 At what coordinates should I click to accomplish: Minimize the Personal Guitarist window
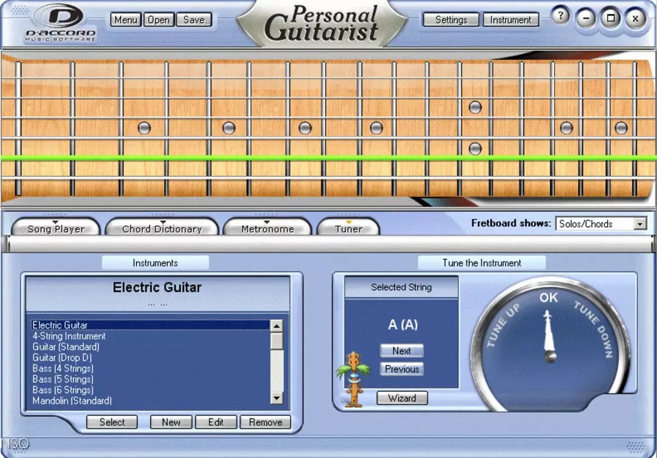click(586, 18)
